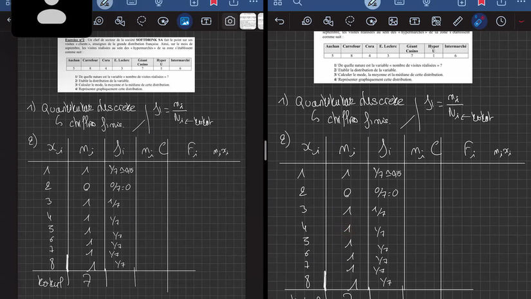Click the 'Géant Casino' header in the right document
The height and width of the screenshot is (299, 531).
(x=412, y=48)
